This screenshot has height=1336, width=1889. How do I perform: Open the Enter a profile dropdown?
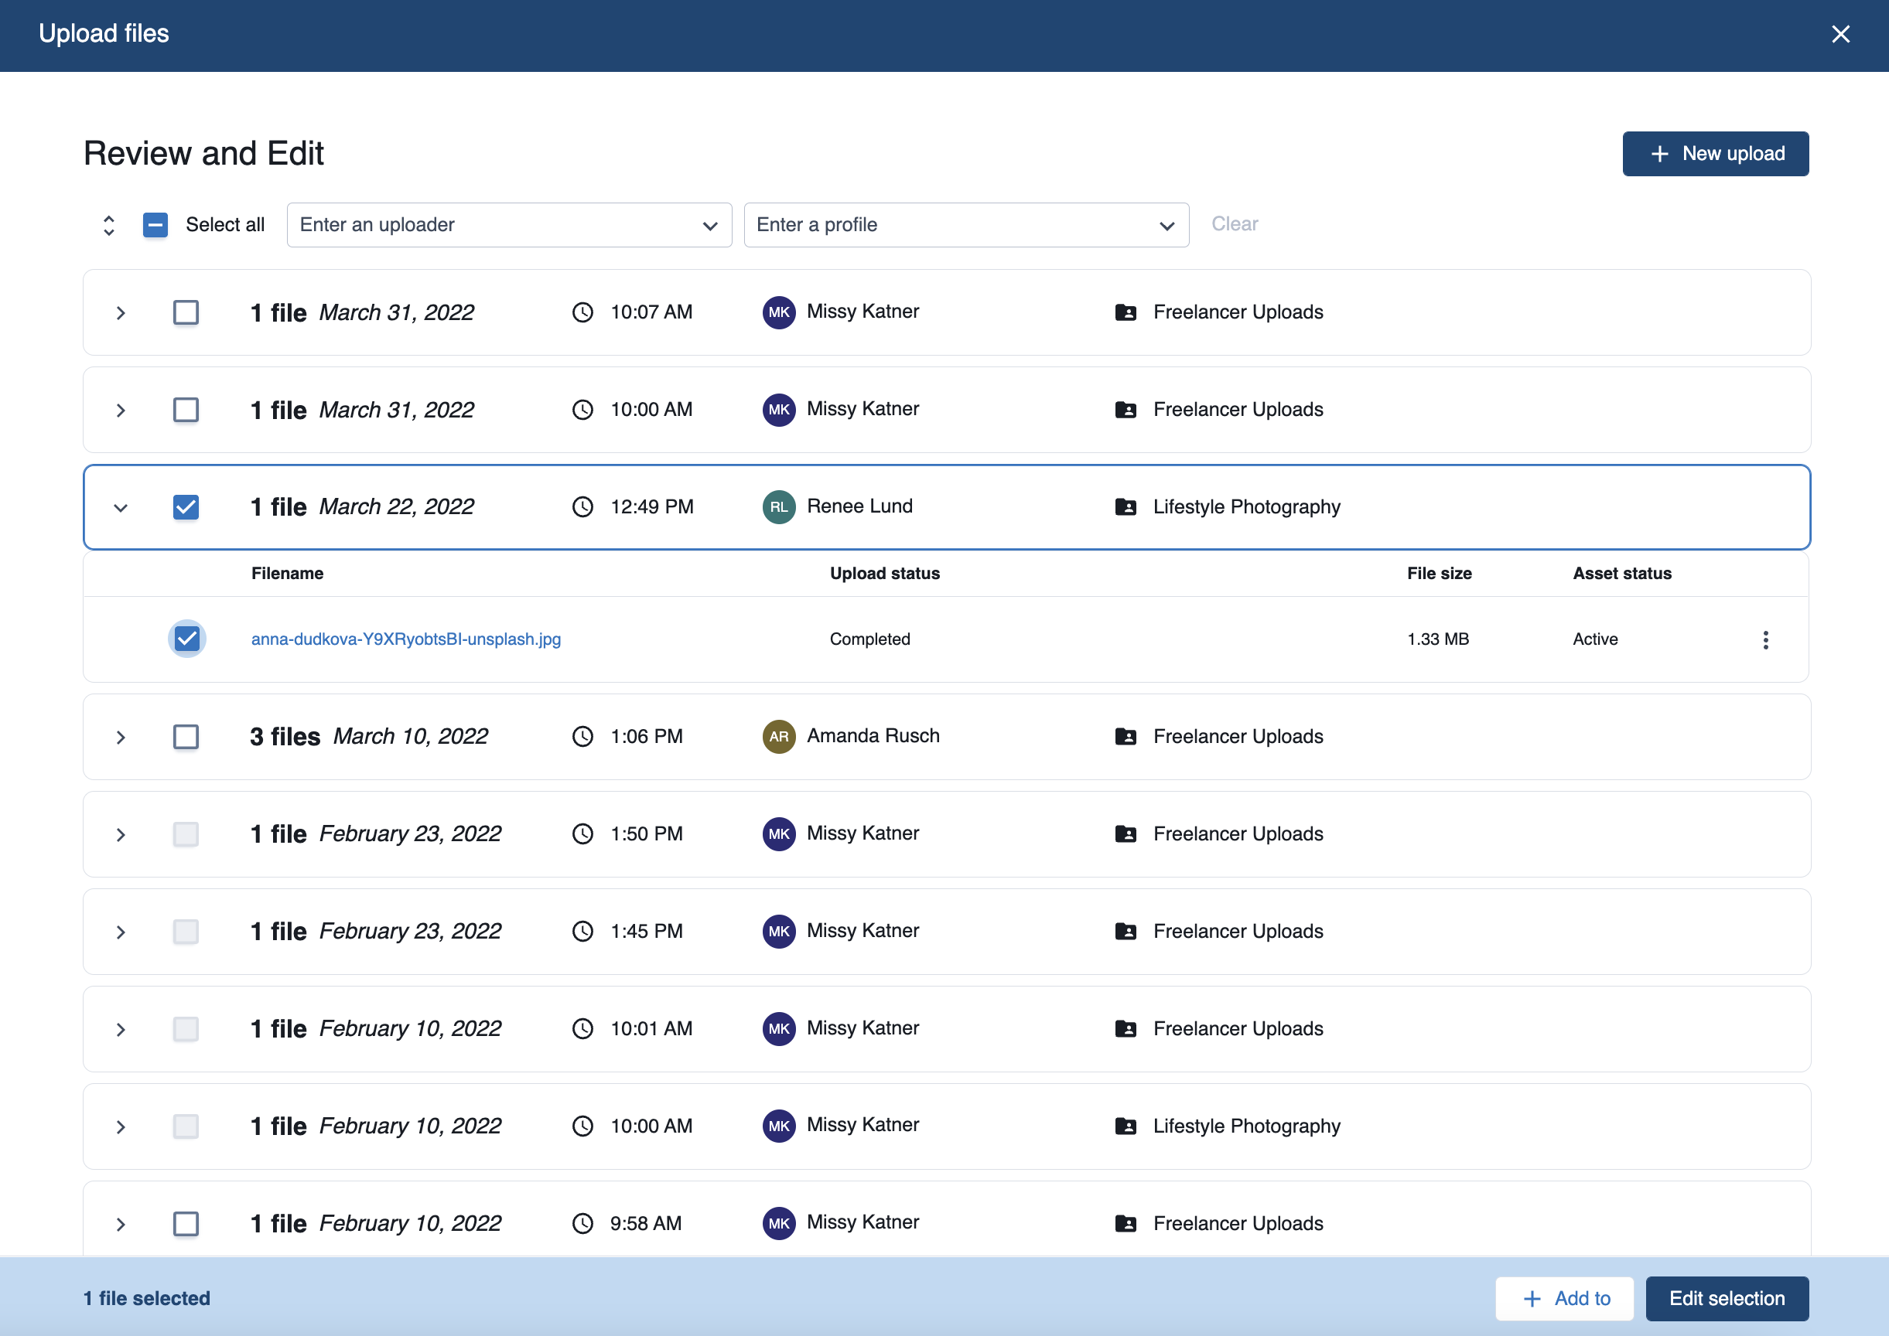(x=965, y=224)
